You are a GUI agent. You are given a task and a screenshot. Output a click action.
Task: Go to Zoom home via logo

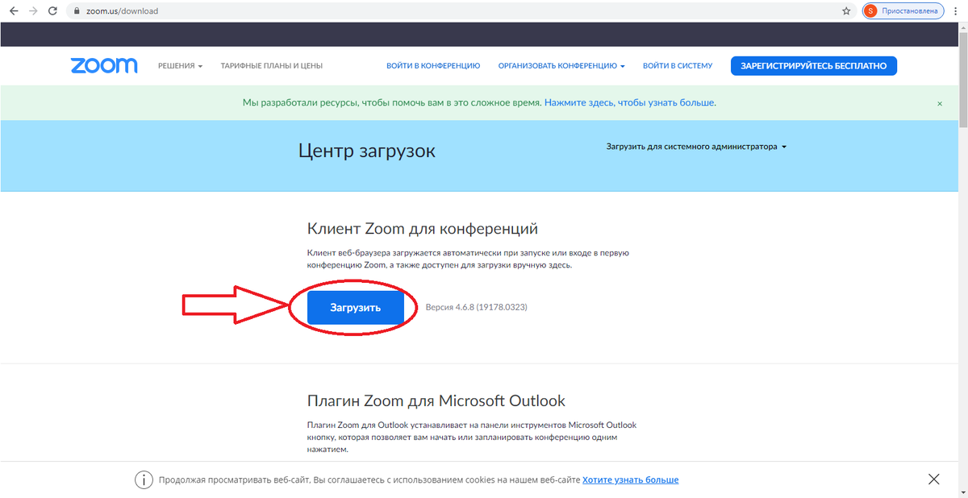104,66
